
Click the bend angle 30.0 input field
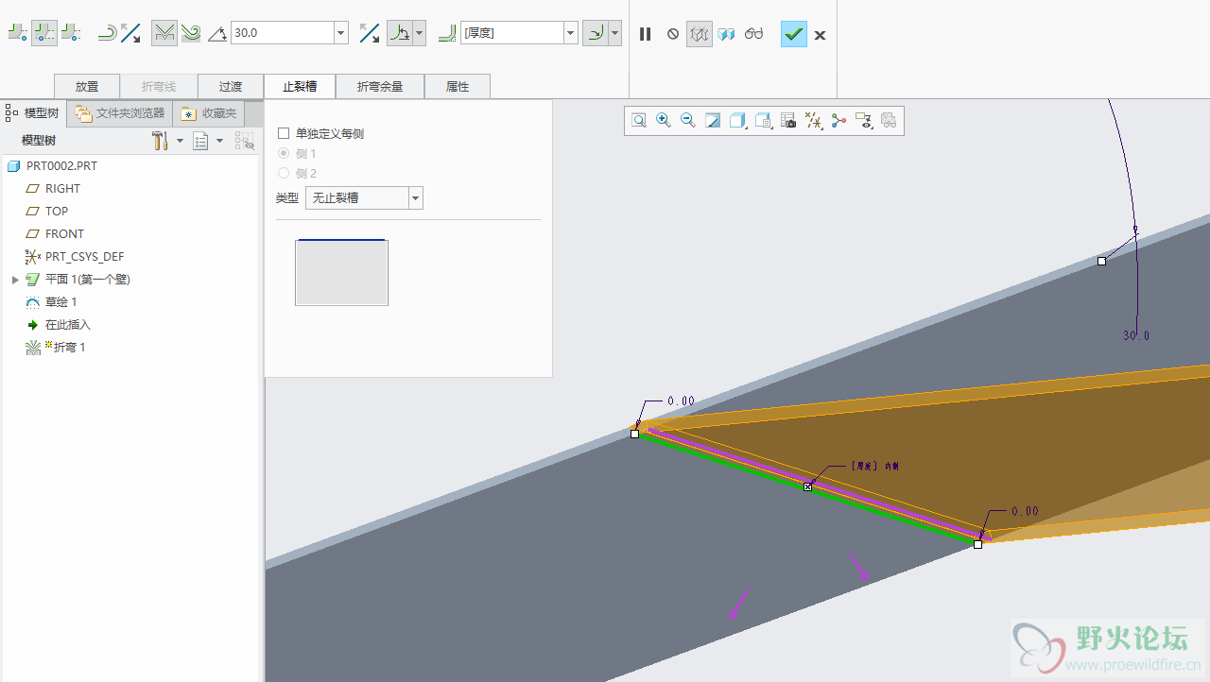tap(282, 33)
